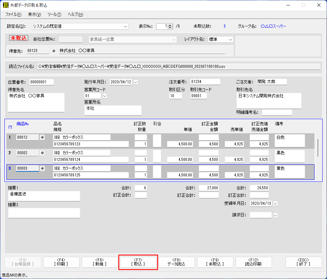Click the 受領年月日 field 2023/04/13

pos(261,203)
